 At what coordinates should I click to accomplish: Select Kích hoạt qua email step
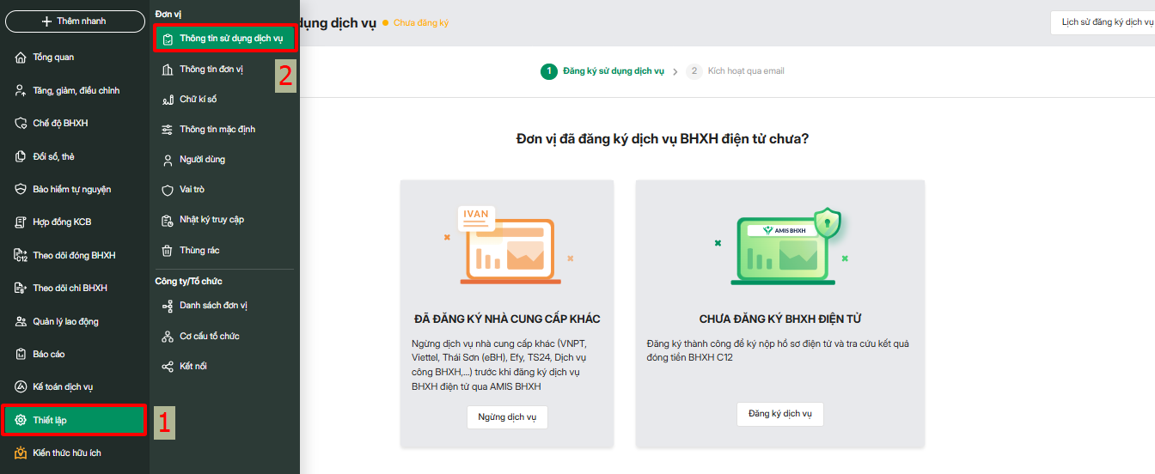tap(736, 71)
